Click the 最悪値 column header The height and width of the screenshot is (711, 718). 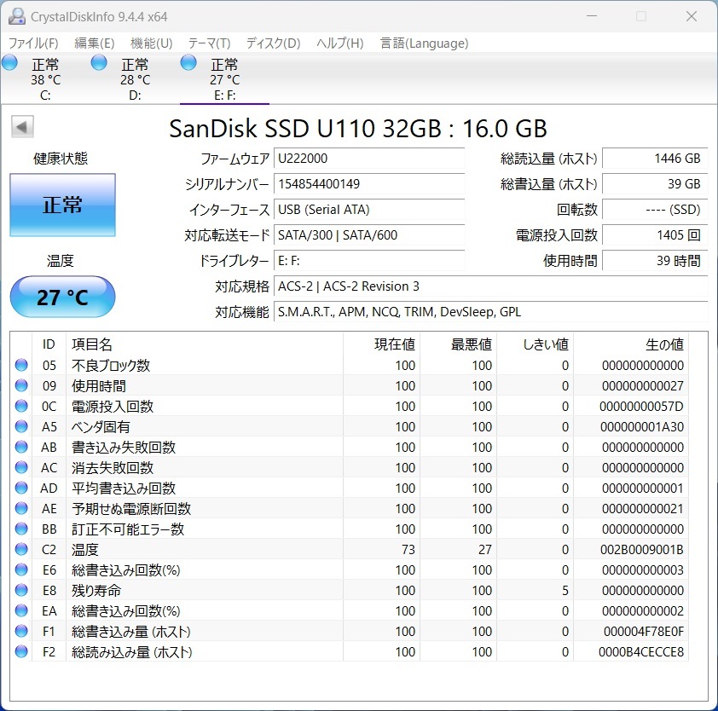(459, 344)
